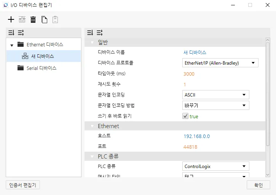
Task: Collapse all property groups in the right panel
Action: (90, 33)
